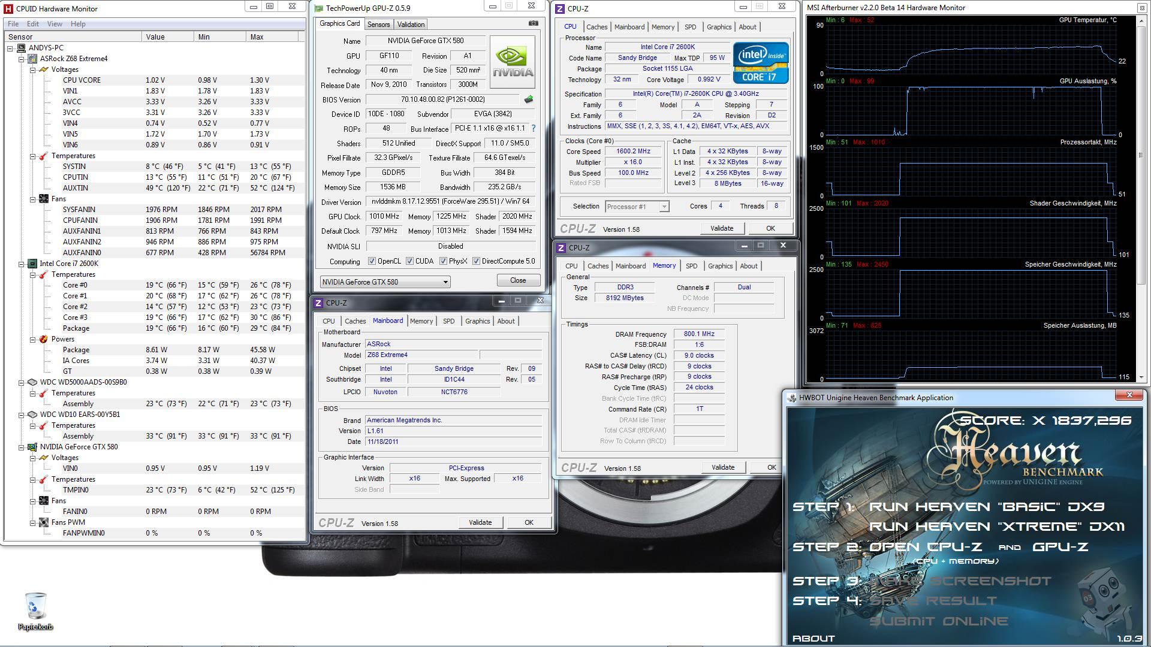Click the Intel Core i7 logo in CPU-Z
Image resolution: width=1151 pixels, height=647 pixels.
pyautogui.click(x=761, y=62)
